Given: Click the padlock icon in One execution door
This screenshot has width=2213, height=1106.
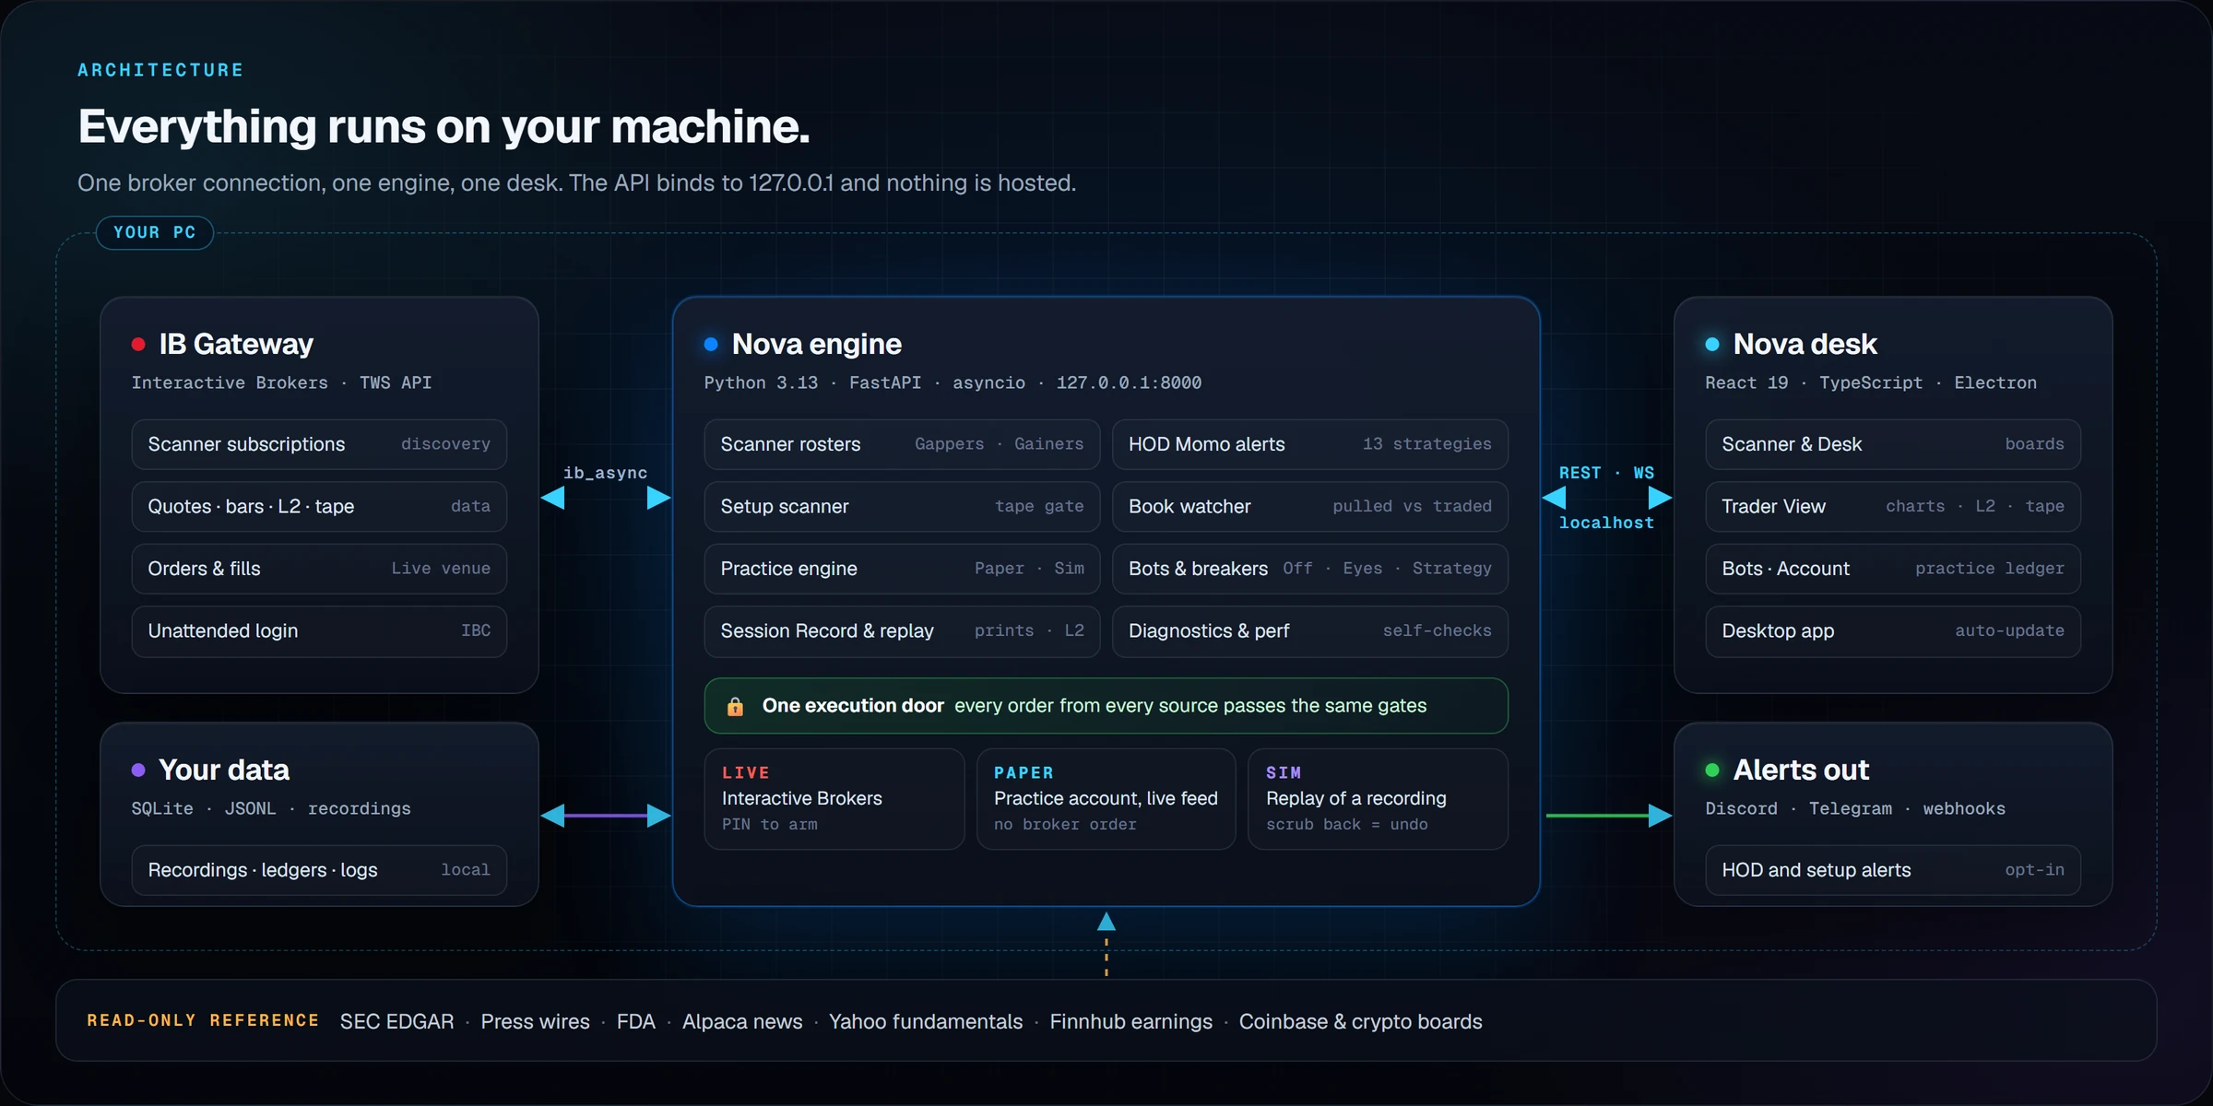Looking at the screenshot, I should pyautogui.click(x=735, y=706).
